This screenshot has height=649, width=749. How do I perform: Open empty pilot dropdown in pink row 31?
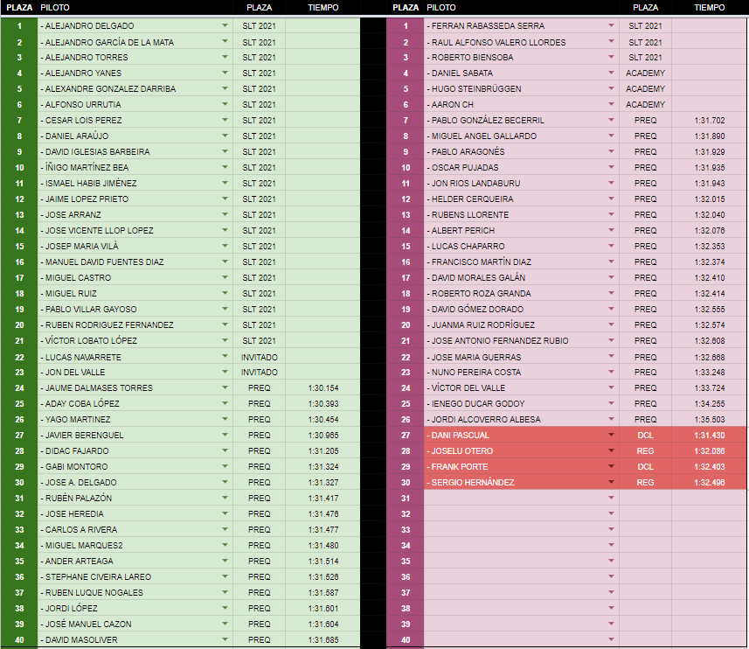click(x=611, y=498)
